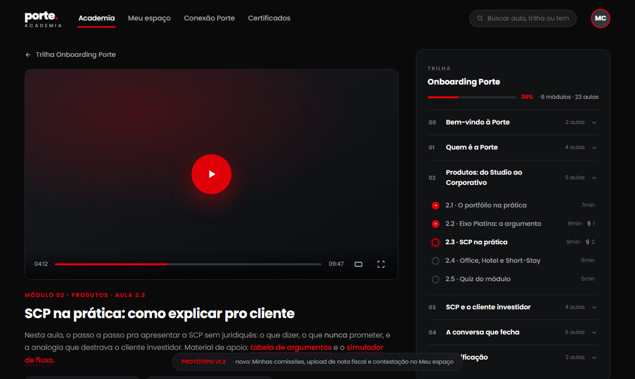Open lesson 2.1 O portfólio na prática

click(513, 205)
